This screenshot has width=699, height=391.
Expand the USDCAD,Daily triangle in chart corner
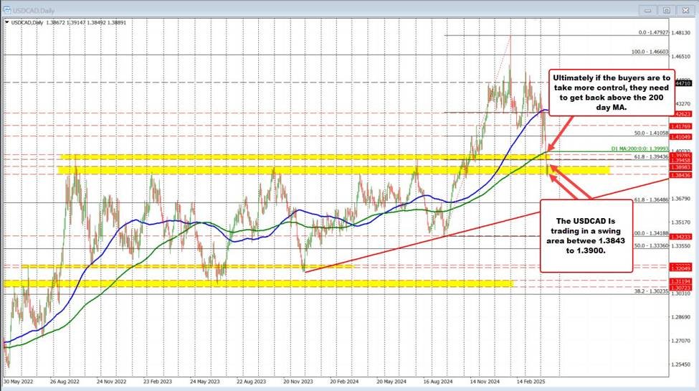6,23
